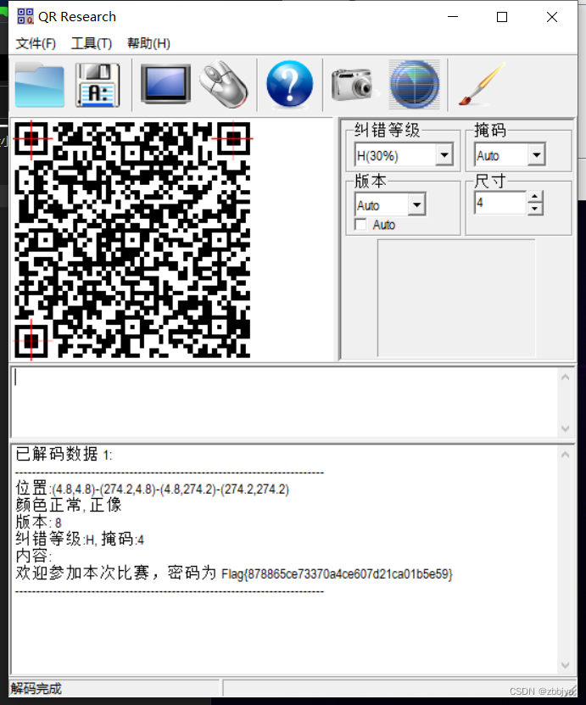Click the monitor screen capture icon

[x=165, y=85]
